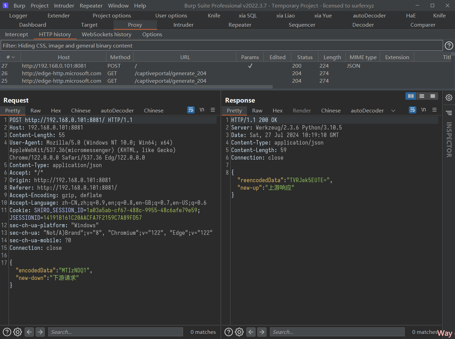The image size is (455, 339).
Task: Open the HaE tab
Action: point(411,15)
